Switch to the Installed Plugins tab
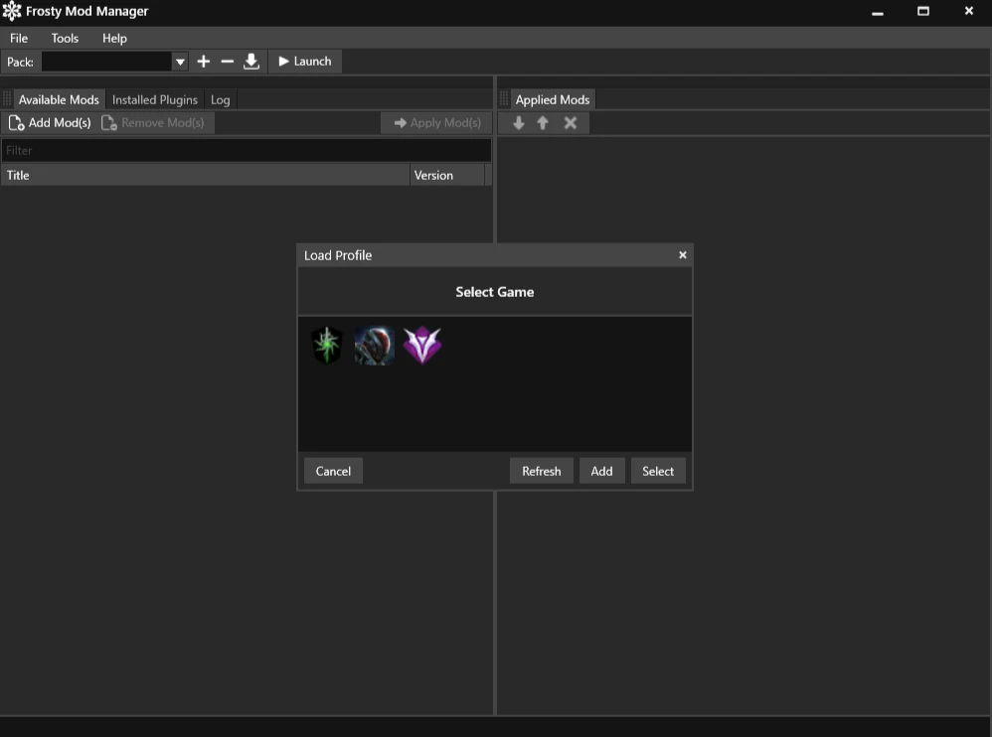The width and height of the screenshot is (992, 737). tap(155, 99)
